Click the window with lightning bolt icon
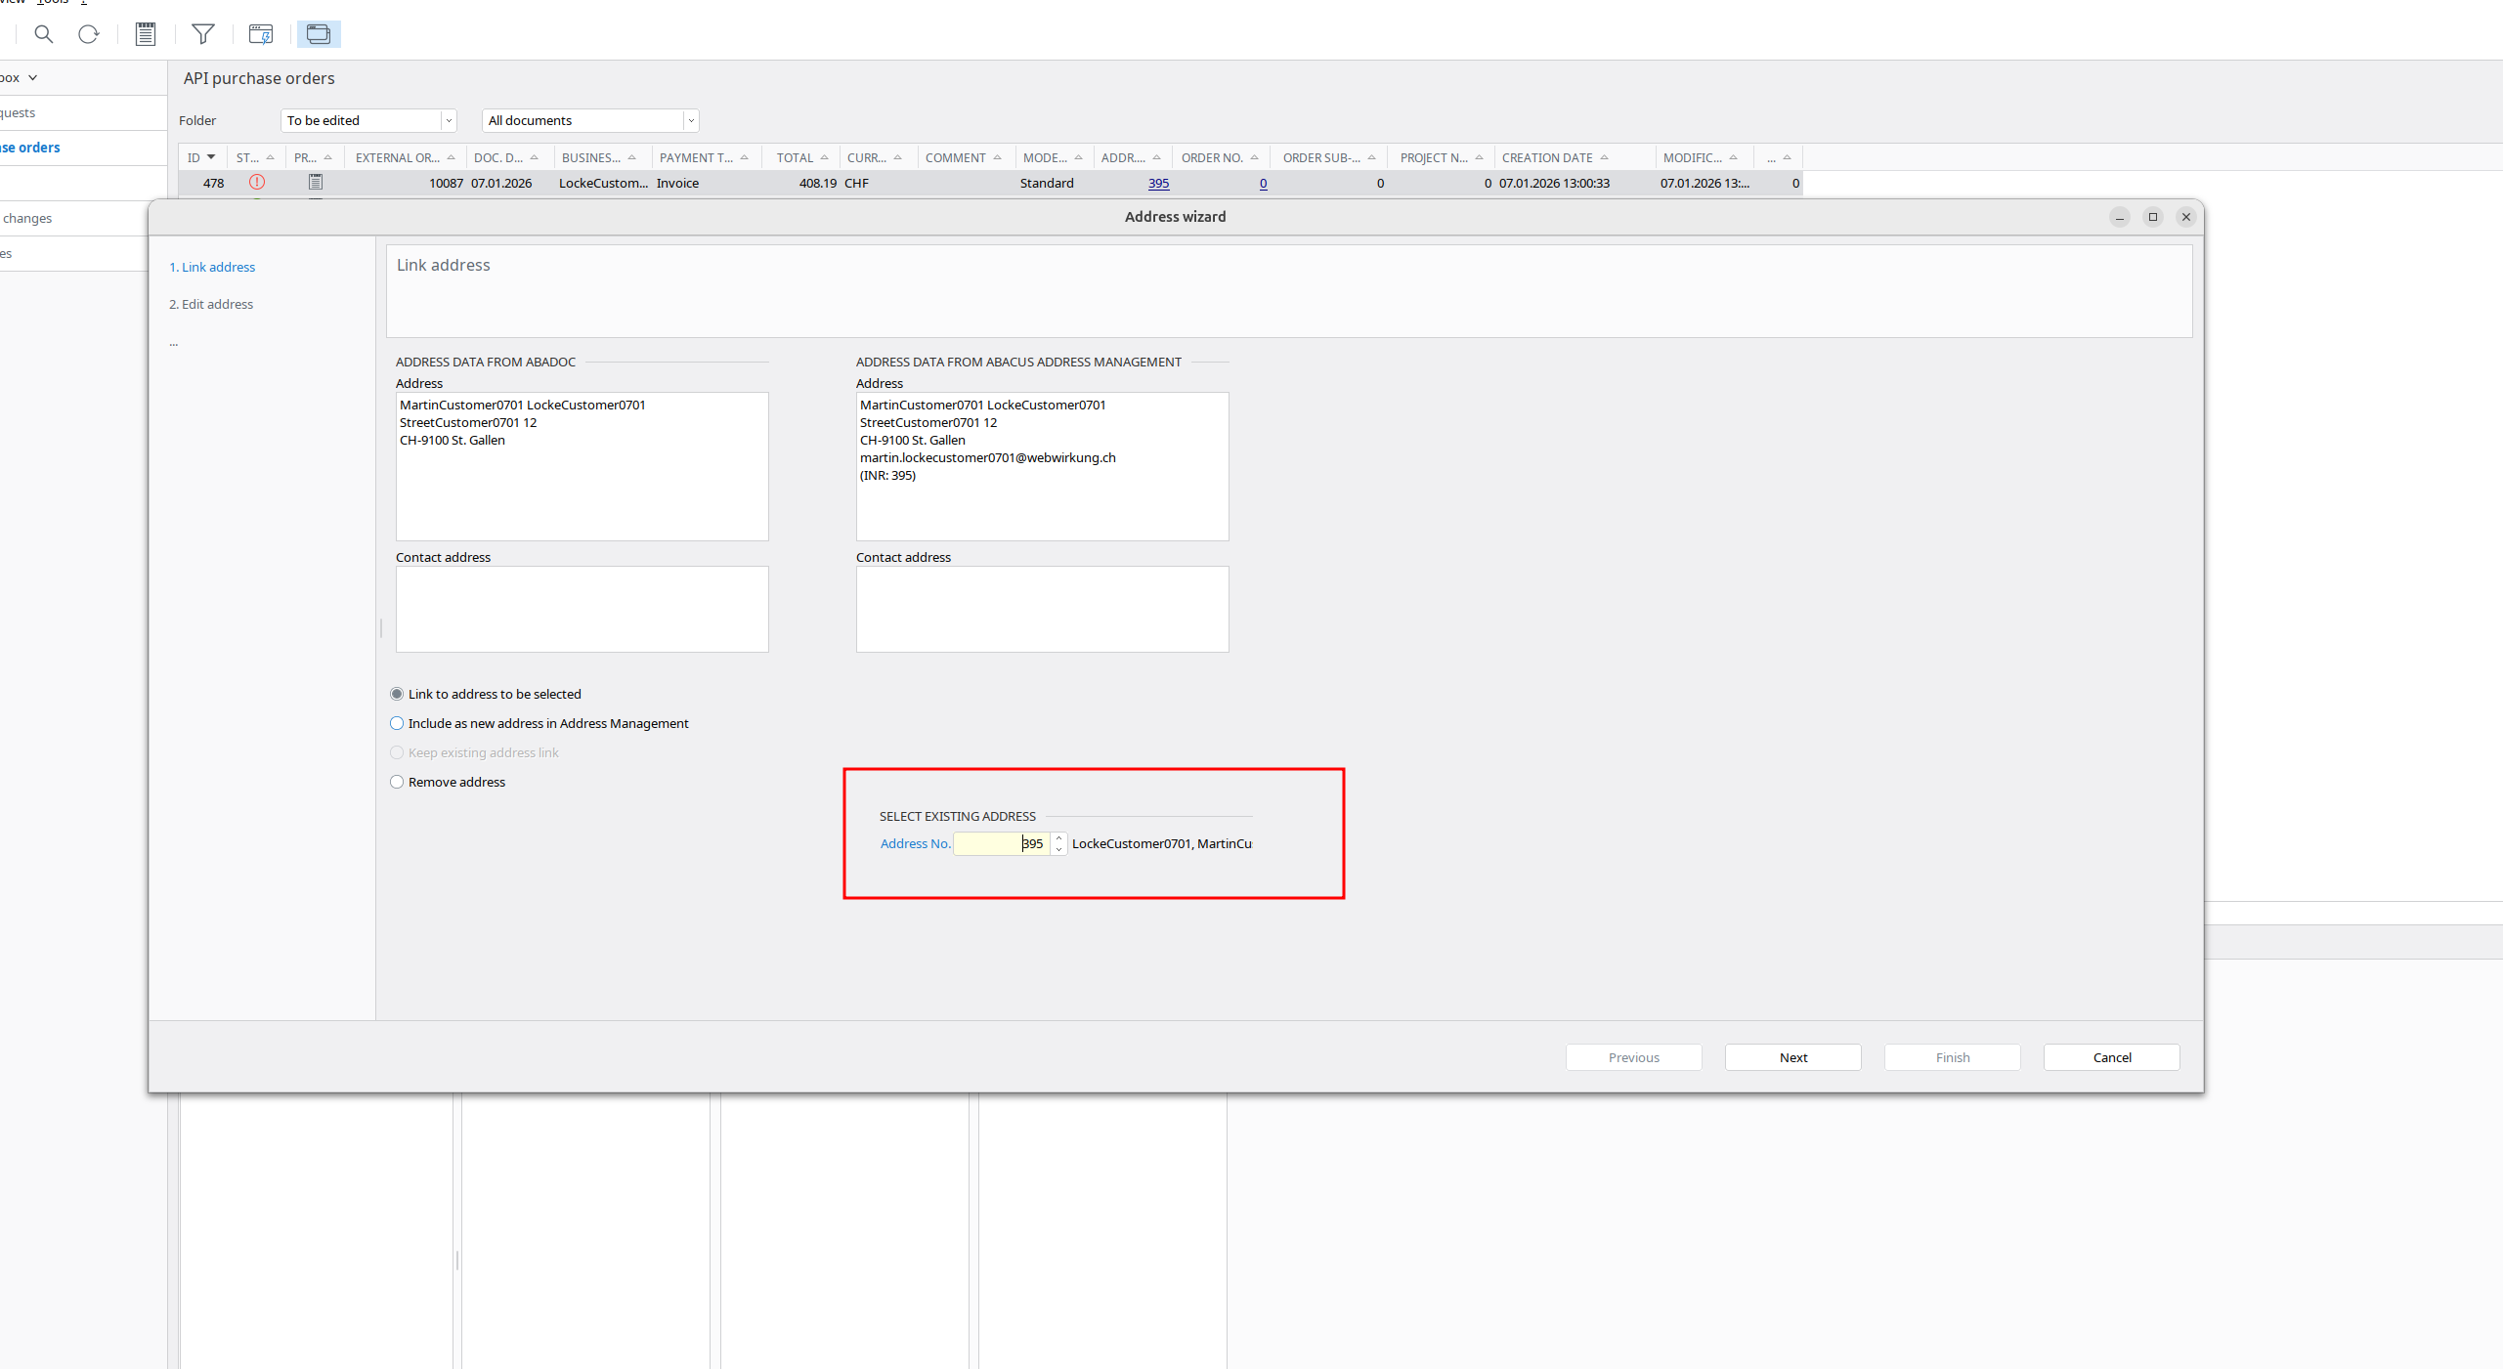Image resolution: width=2503 pixels, height=1369 pixels. (x=261, y=34)
